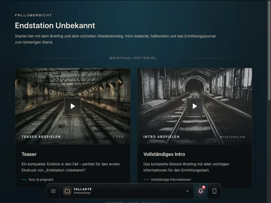
Task: Play the full Intro video
Action: click(195, 106)
